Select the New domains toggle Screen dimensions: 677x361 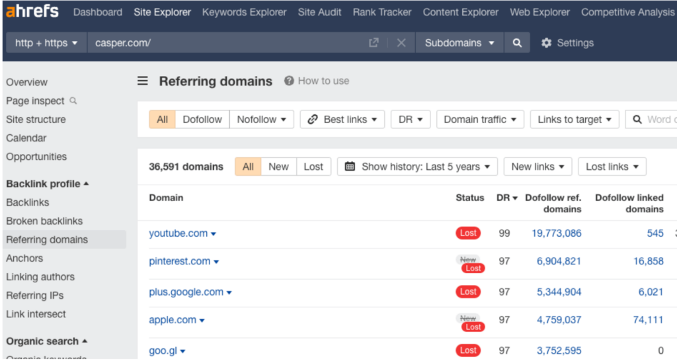[x=278, y=167]
